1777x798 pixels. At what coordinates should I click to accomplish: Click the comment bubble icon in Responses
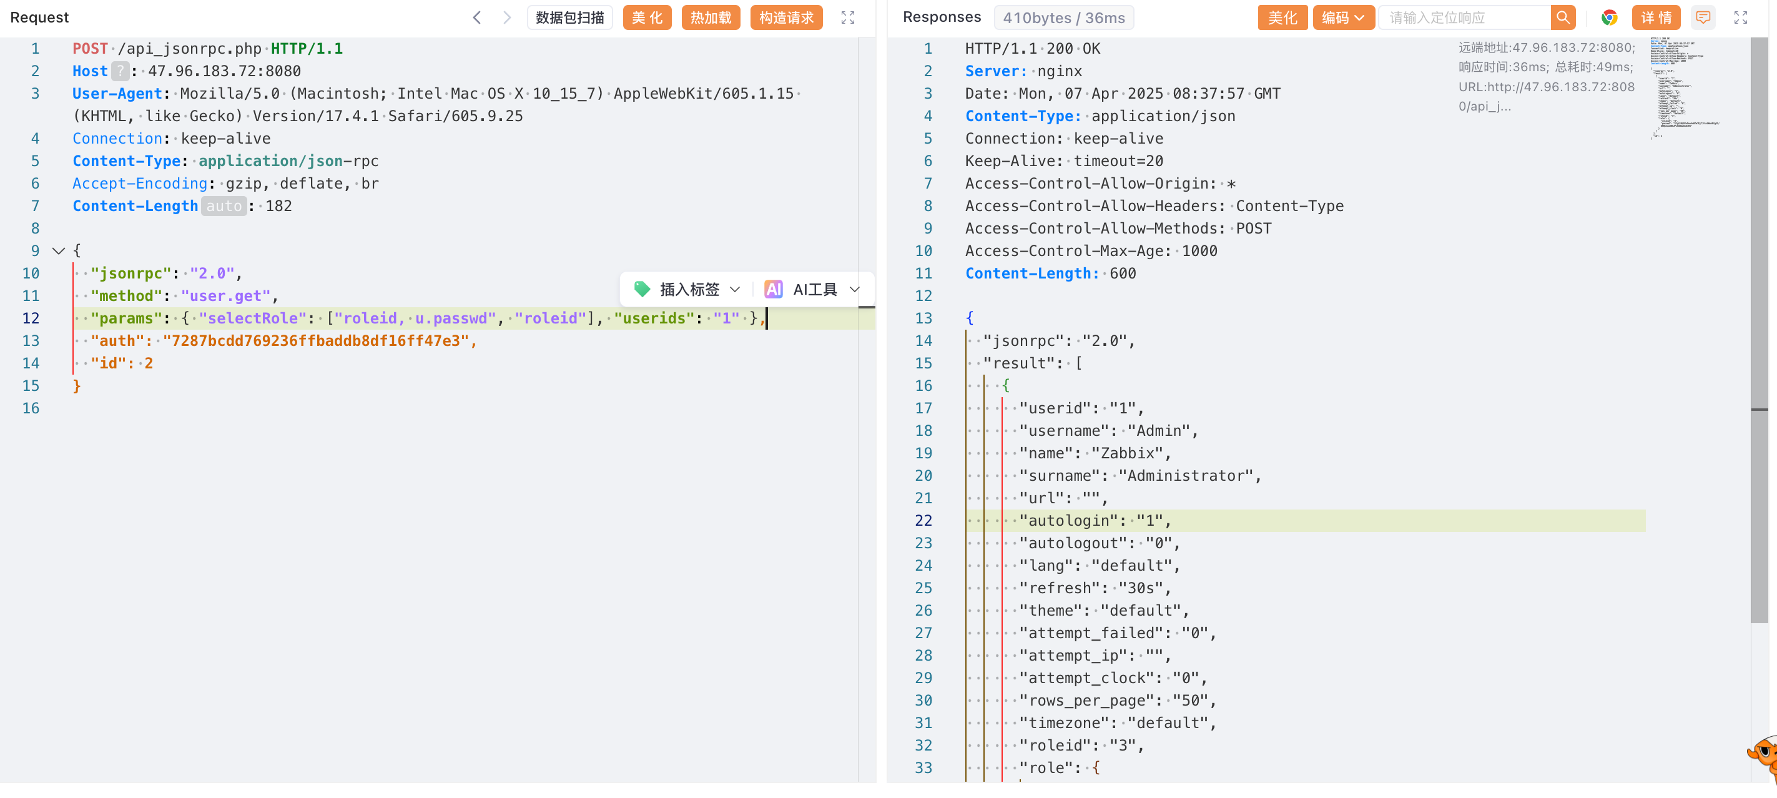click(1703, 17)
